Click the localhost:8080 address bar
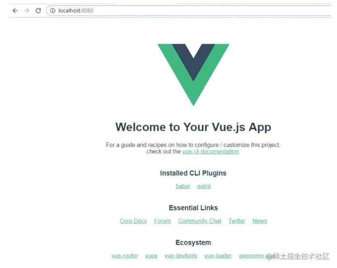 189,11
